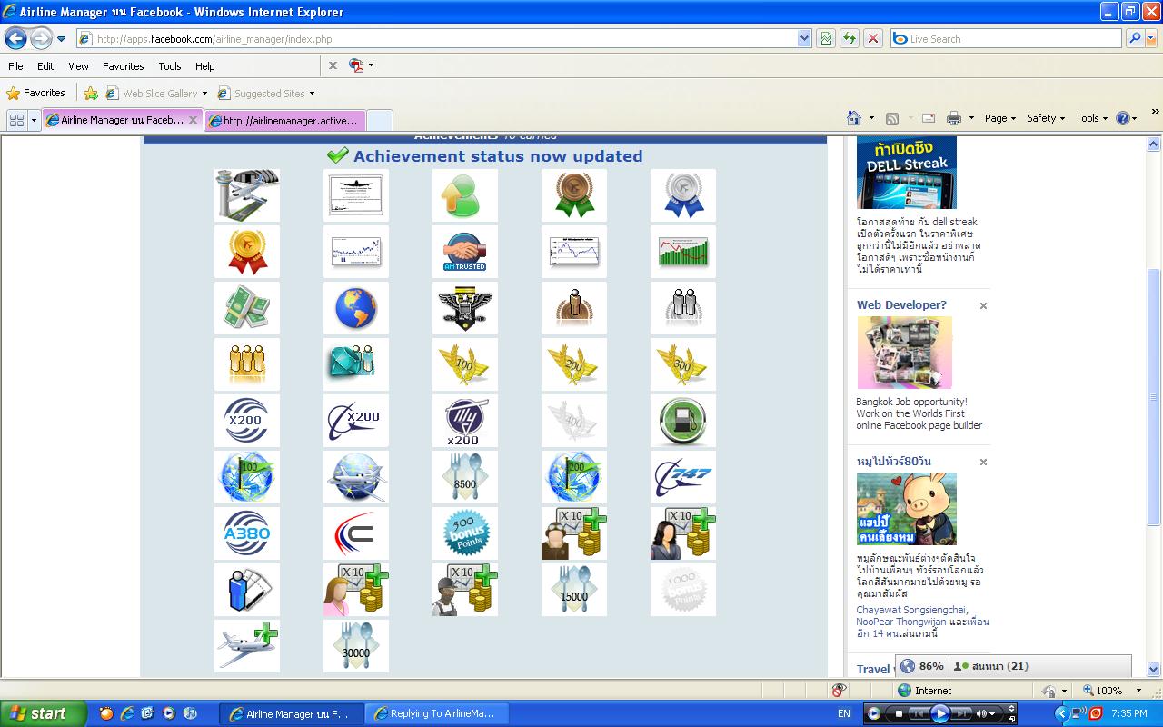Click the A380 achievement icon

pos(247,533)
